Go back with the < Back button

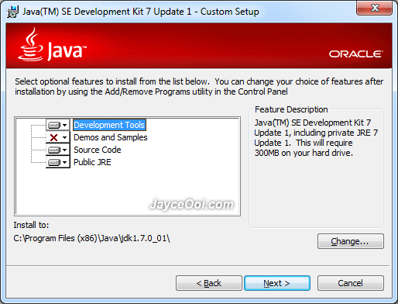pos(209,283)
